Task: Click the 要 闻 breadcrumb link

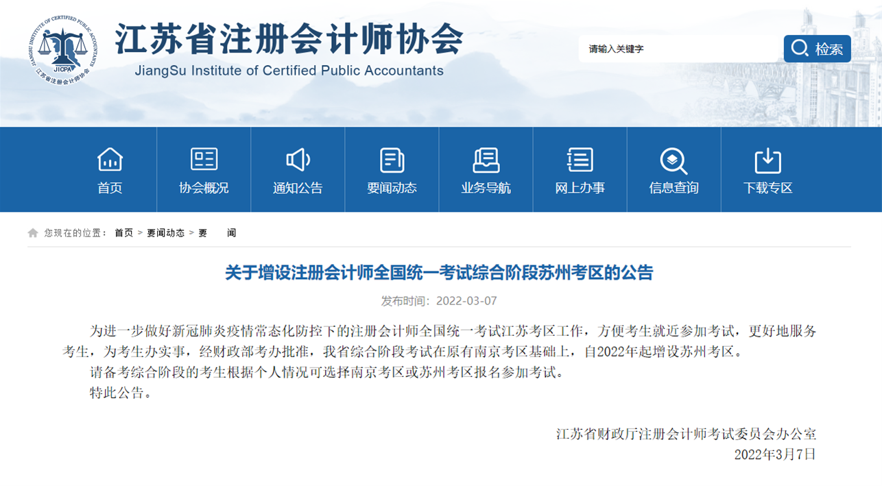Action: (217, 233)
